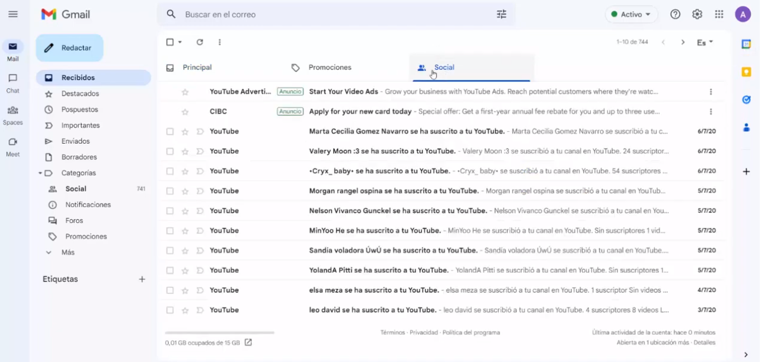The image size is (761, 362).
Task: Open Contacts side panel icon
Action: click(x=746, y=127)
